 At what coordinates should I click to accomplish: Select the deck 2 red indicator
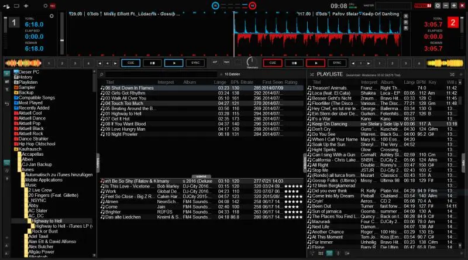(452, 23)
